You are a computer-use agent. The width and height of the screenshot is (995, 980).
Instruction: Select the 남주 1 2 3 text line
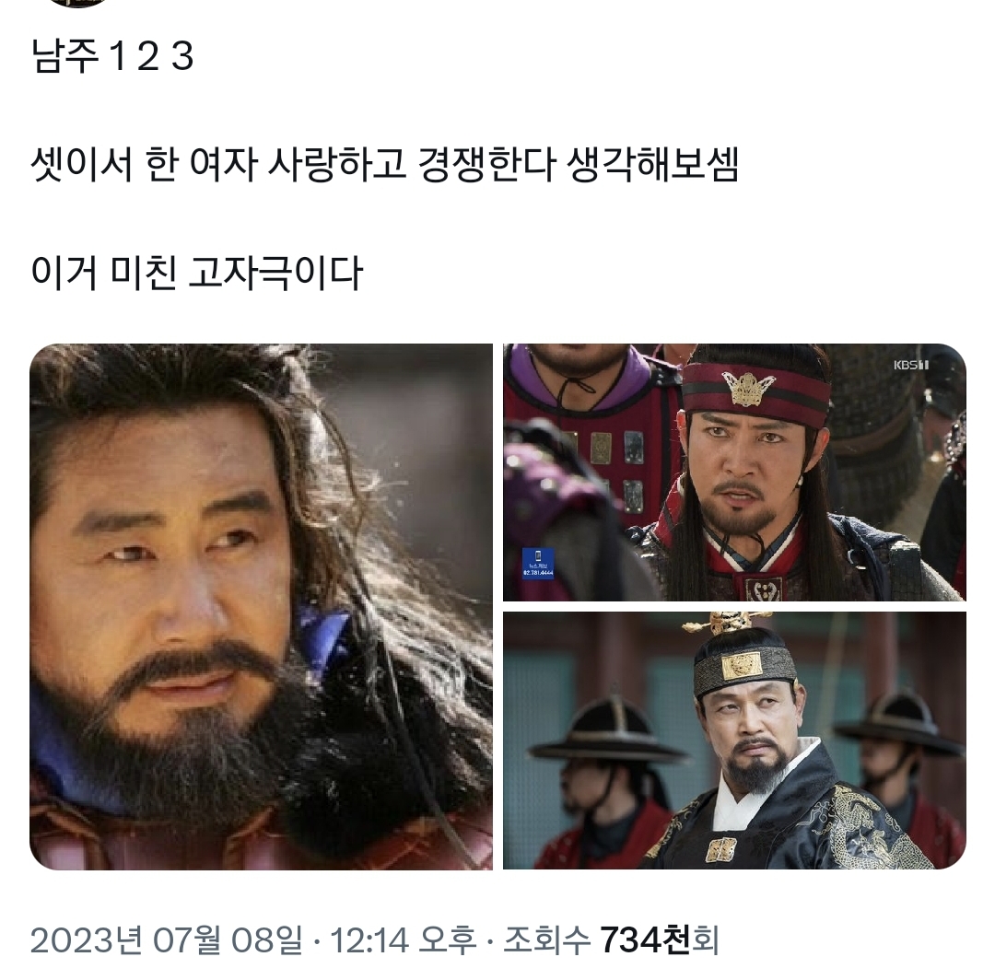112,56
